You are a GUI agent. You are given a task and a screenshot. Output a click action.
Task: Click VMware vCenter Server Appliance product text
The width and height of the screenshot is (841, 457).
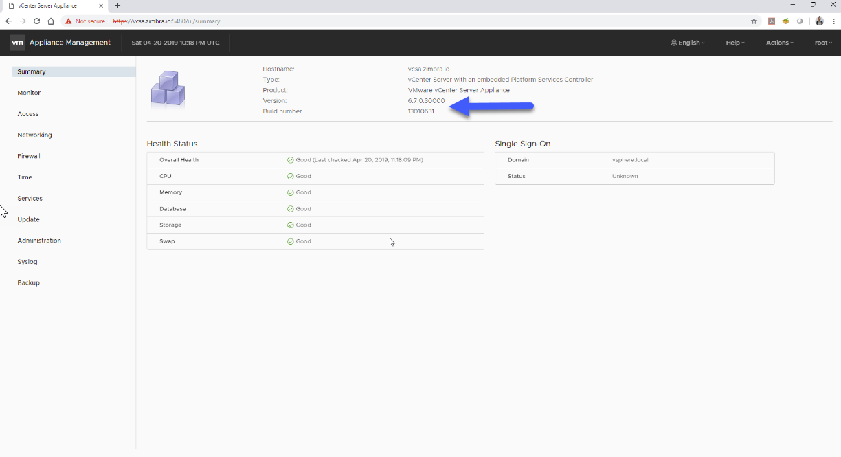coord(459,90)
